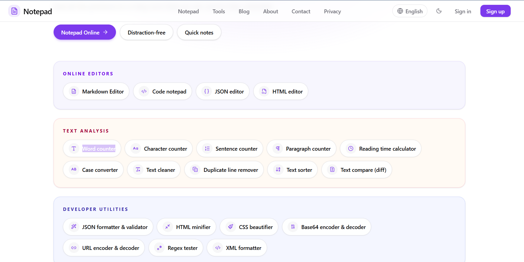Click the Sign in link
The height and width of the screenshot is (262, 524).
463,11
